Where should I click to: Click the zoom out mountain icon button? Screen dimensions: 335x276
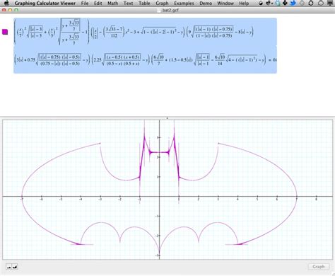pos(9,267)
